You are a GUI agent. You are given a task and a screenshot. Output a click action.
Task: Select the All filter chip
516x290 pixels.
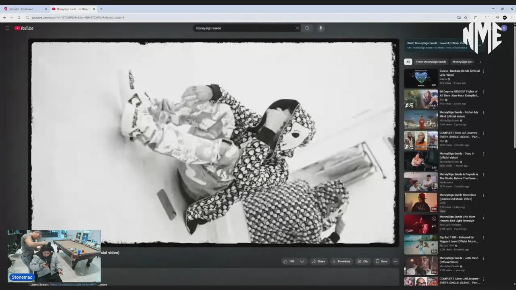pos(408,62)
